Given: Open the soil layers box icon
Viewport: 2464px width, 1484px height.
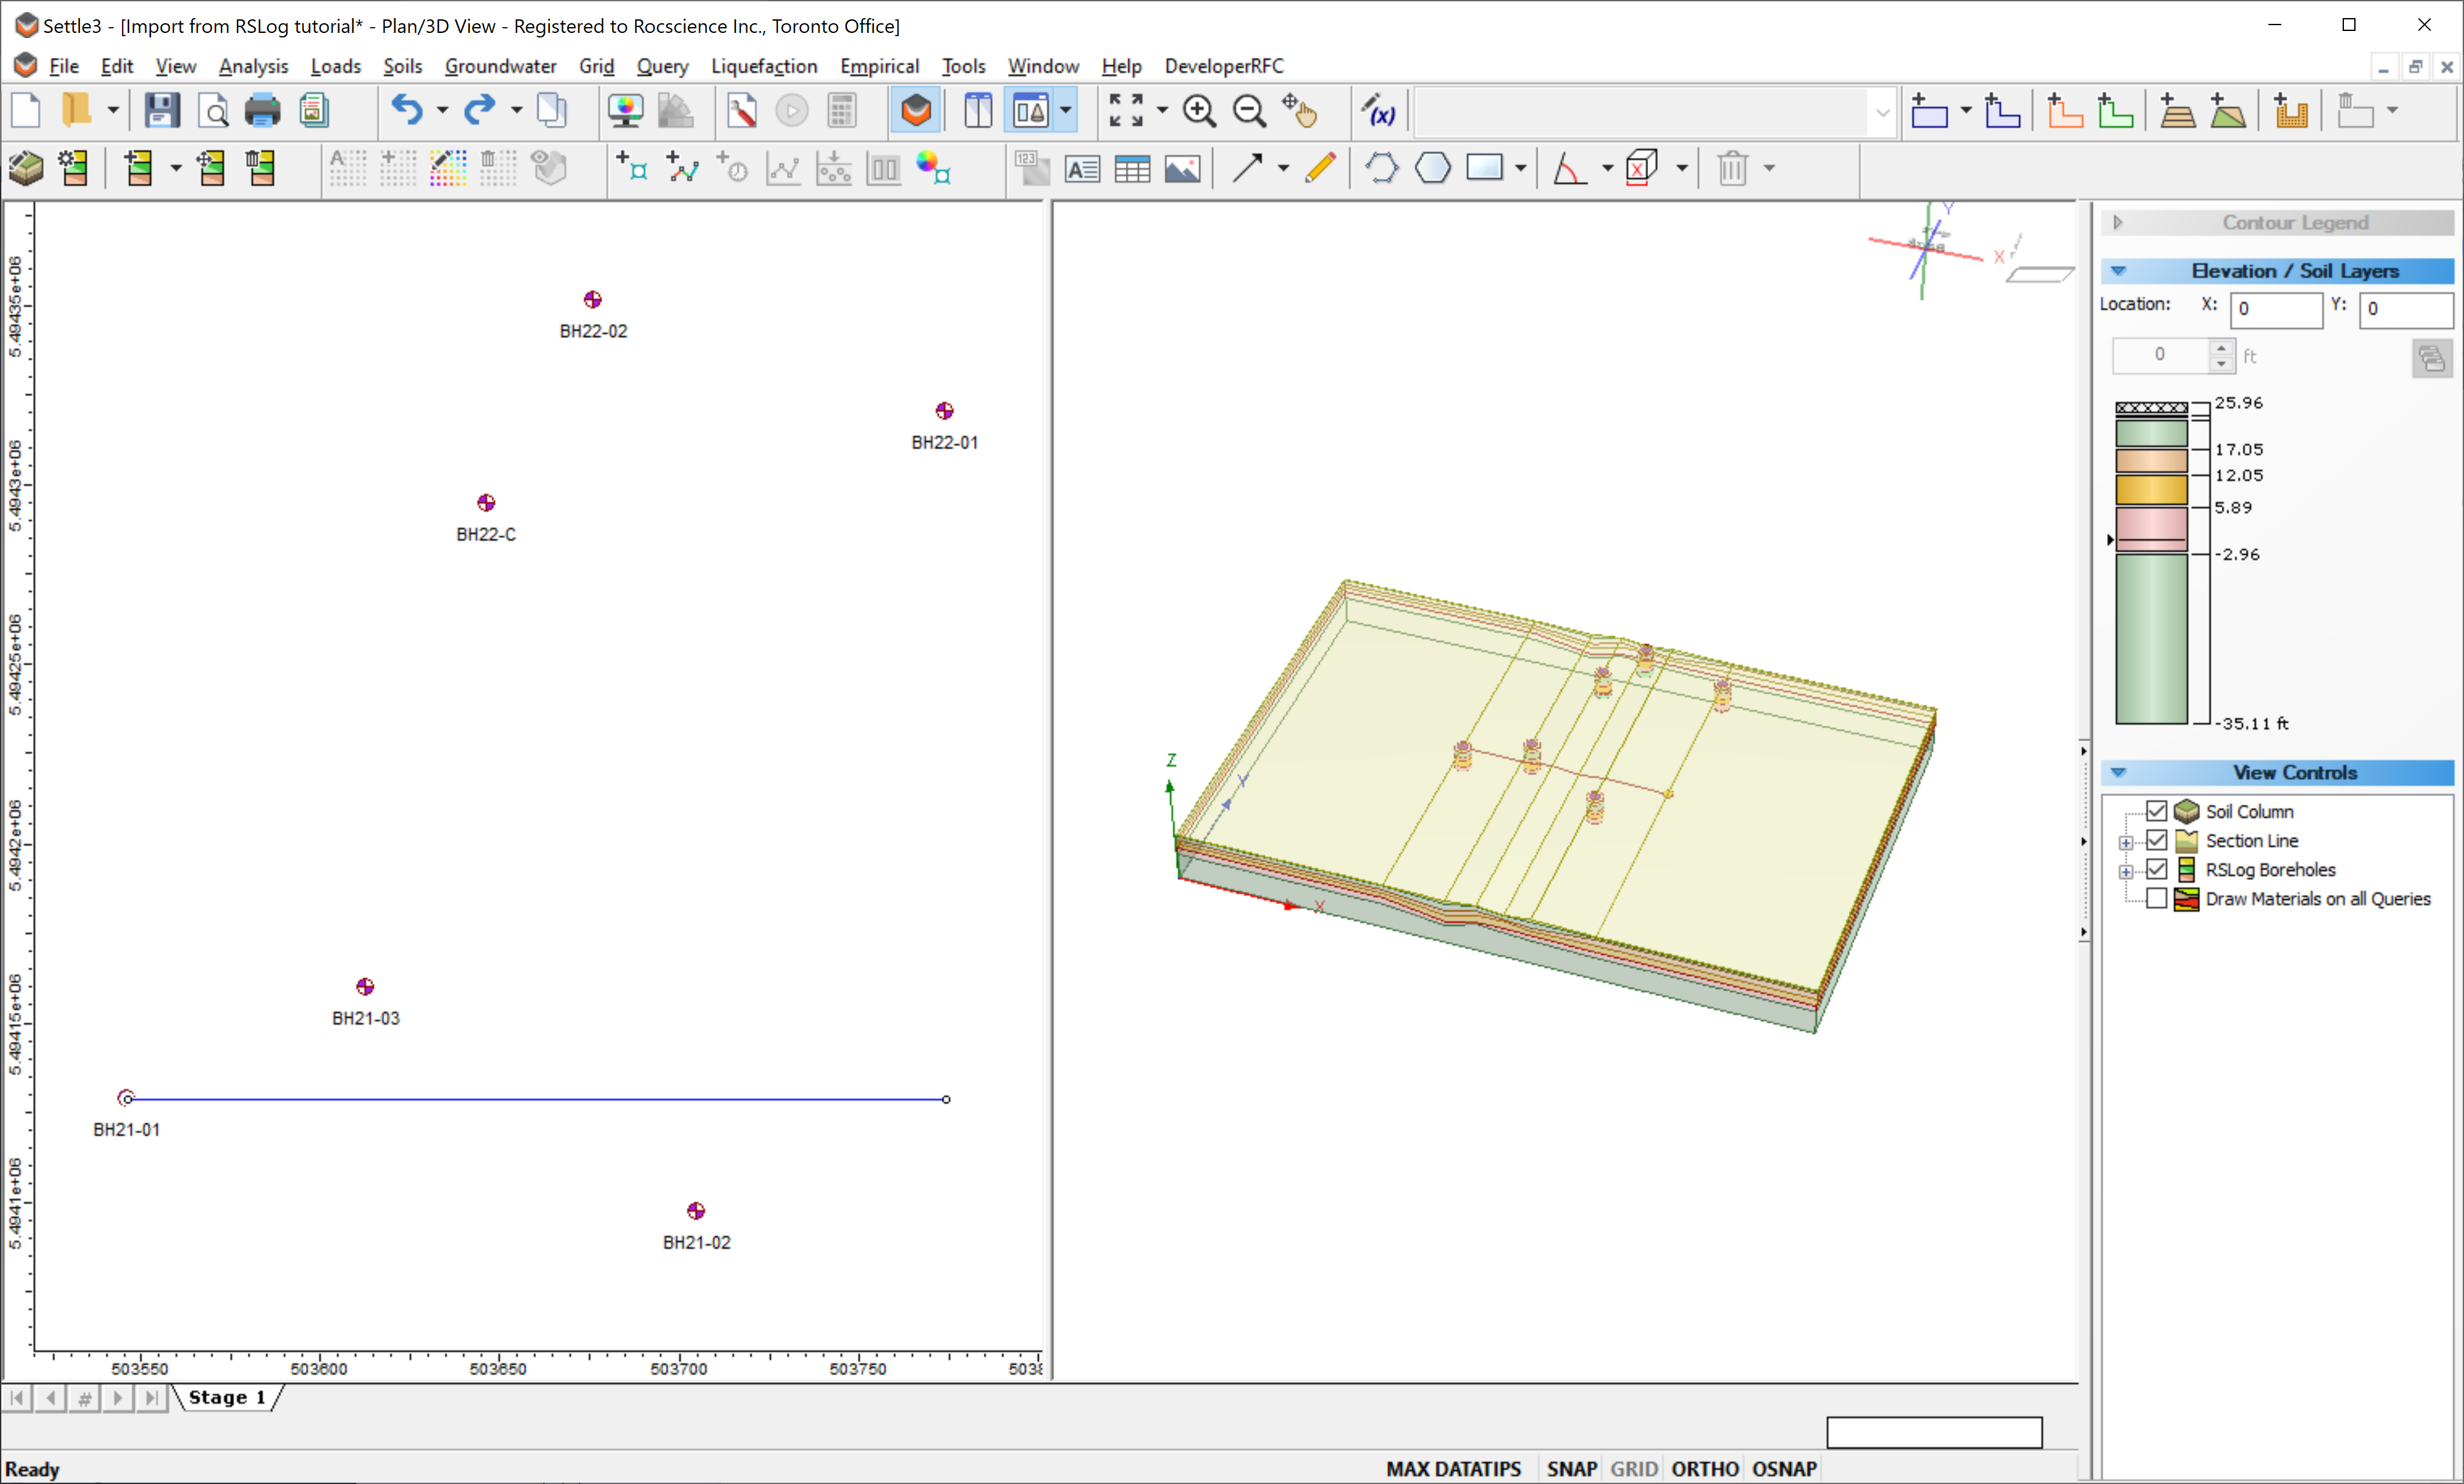Looking at the screenshot, I should (26, 168).
